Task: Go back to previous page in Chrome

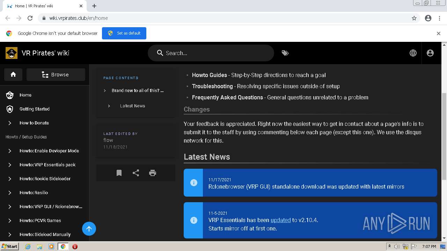Action: click(8, 18)
